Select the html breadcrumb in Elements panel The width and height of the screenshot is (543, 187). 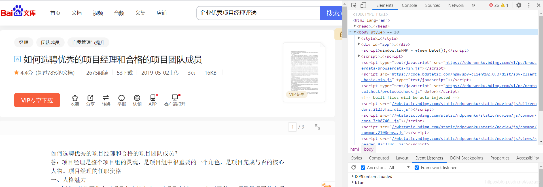[355, 149]
